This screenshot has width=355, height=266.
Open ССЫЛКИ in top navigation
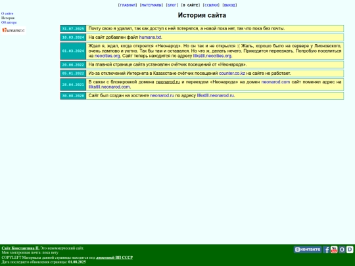click(x=211, y=5)
